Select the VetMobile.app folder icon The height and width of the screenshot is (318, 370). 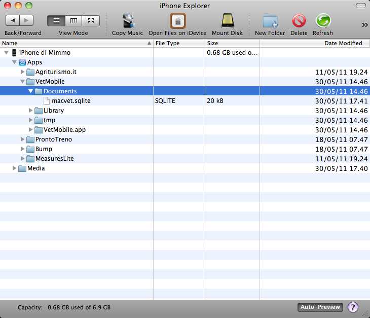pos(39,130)
